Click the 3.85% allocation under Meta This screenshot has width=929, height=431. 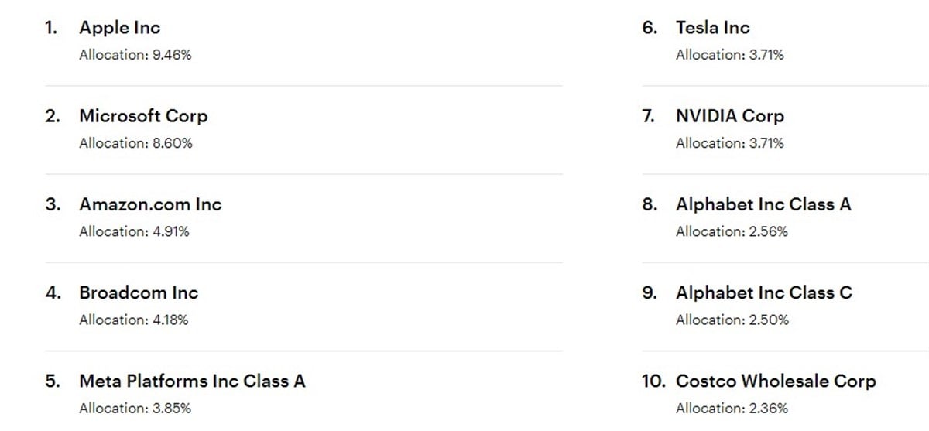(x=135, y=408)
